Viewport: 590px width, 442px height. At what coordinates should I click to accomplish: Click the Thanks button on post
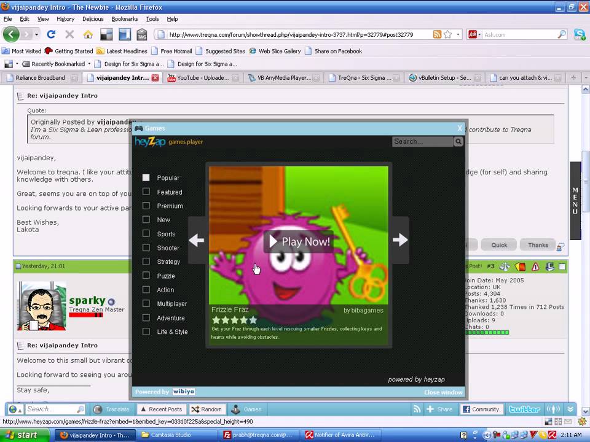[x=538, y=245]
